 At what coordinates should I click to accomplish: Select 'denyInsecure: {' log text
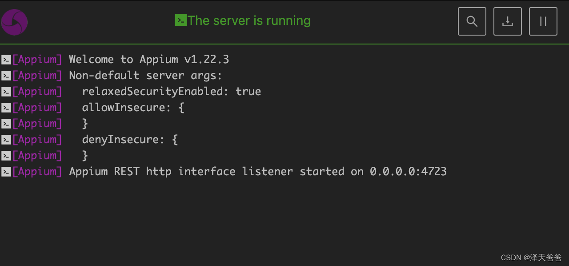[130, 140]
